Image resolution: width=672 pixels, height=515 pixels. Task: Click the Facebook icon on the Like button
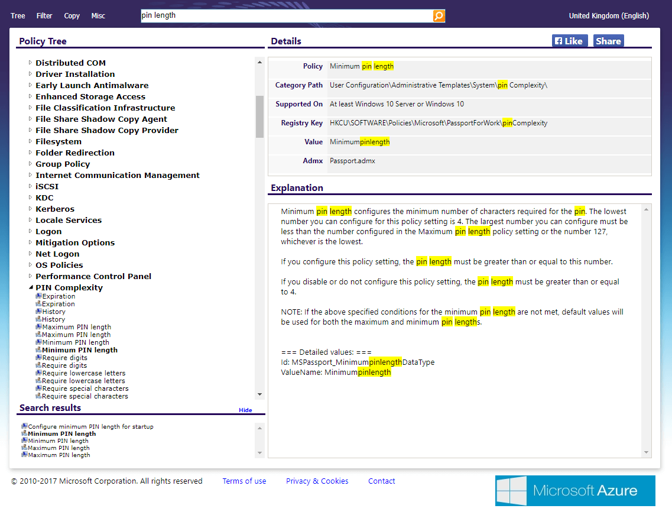(559, 40)
